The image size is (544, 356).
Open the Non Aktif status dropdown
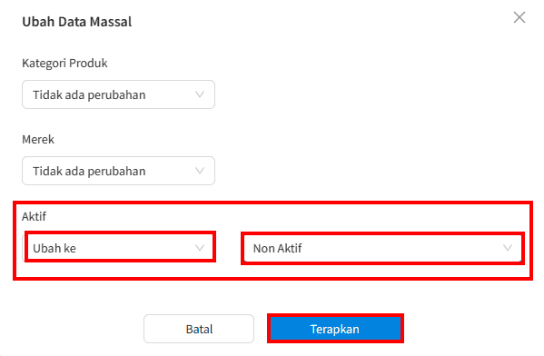coord(382,248)
